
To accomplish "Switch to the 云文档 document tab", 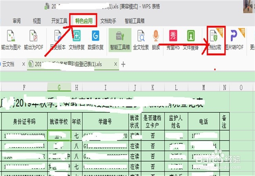I will pyautogui.click(x=8, y=65).
